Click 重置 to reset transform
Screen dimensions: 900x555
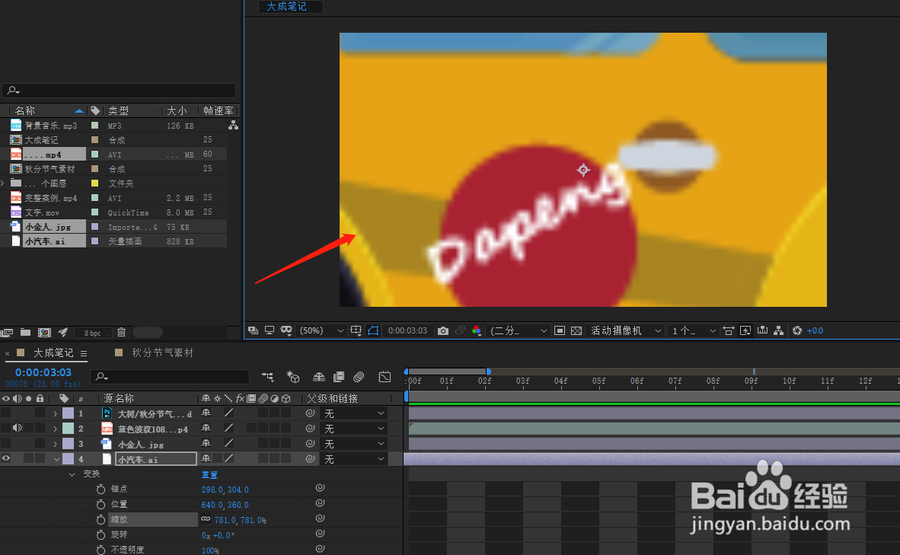209,474
